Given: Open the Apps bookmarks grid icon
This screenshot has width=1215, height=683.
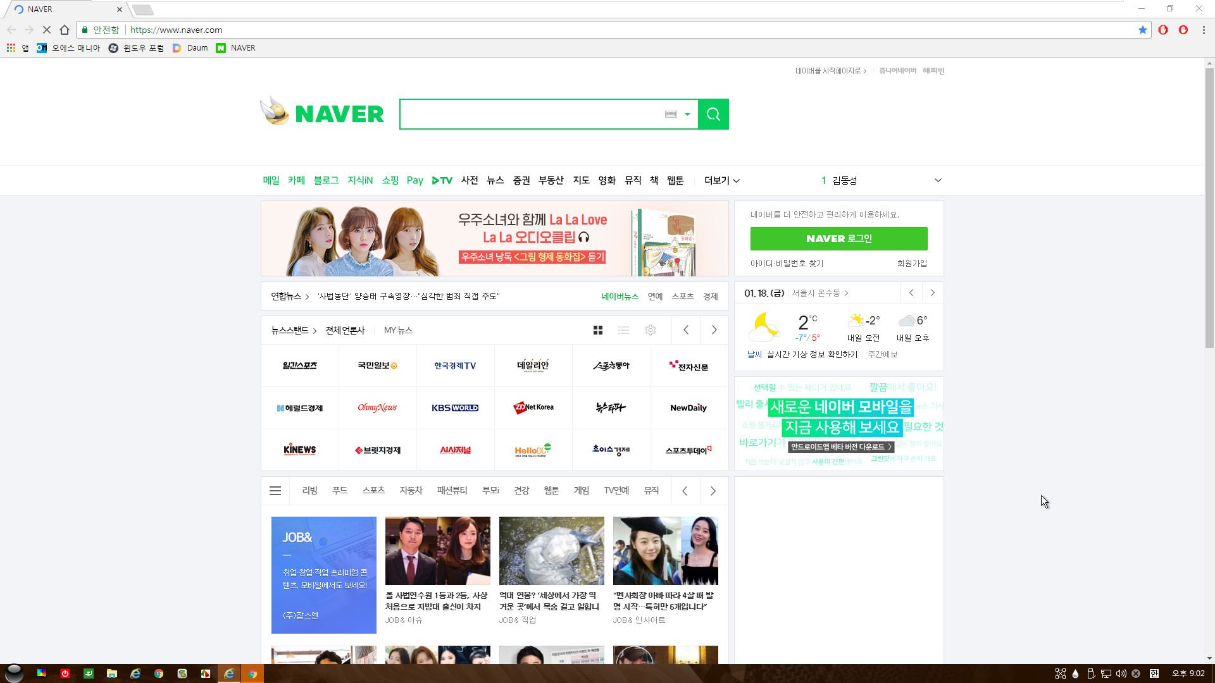Looking at the screenshot, I should pos(11,48).
